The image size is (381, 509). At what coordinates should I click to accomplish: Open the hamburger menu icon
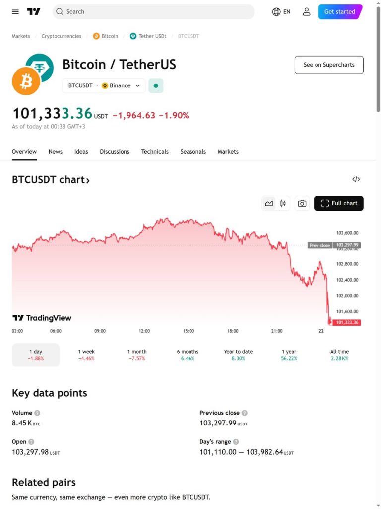tap(15, 12)
